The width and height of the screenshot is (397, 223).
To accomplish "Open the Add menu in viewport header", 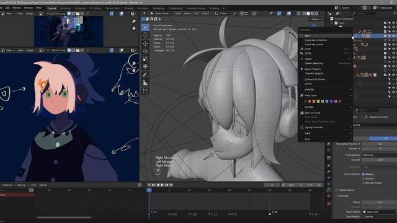I will (x=196, y=14).
